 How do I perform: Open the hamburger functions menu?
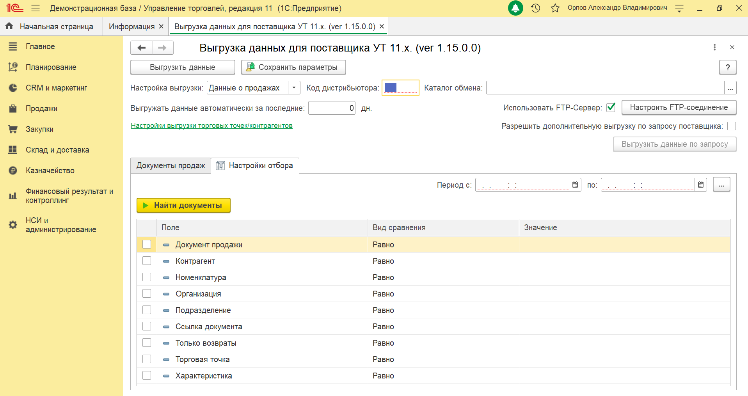36,8
